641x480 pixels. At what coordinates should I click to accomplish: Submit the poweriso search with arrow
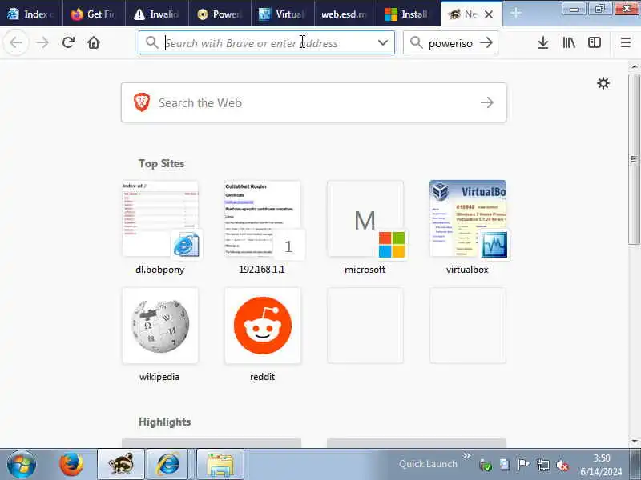(x=486, y=42)
